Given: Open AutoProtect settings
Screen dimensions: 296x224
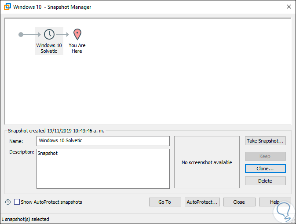Looking at the screenshot, I should tap(202, 202).
